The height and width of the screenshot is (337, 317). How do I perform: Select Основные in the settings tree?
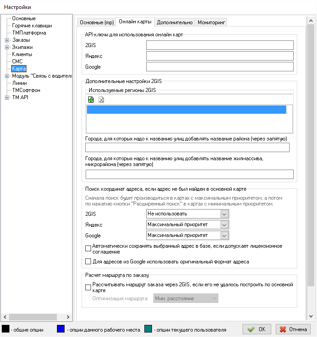[x=24, y=18]
